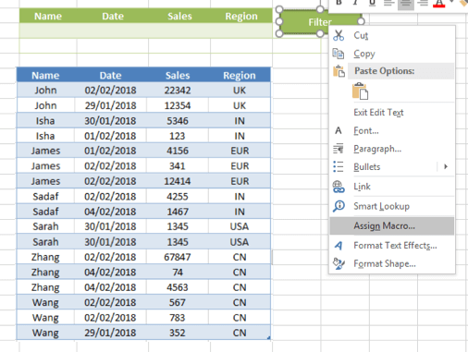Screen dimensions: 468x352
Task: Toggle Bold in the mini toolbar
Action: (339, 3)
